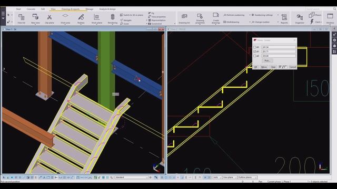This screenshot has width=337, height=189.
Task: Toggle all checkboxes on/off button
Action: coord(283,67)
